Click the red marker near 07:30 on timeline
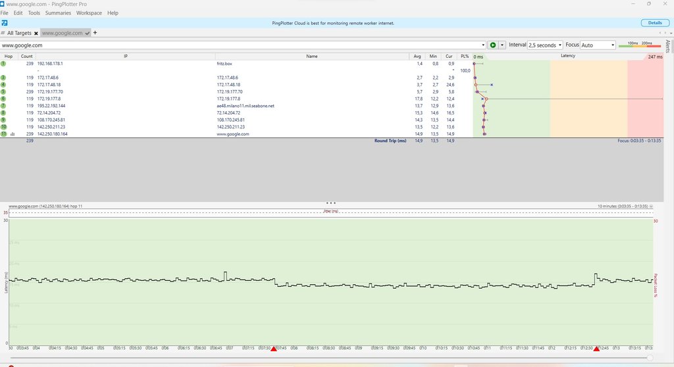 click(274, 349)
